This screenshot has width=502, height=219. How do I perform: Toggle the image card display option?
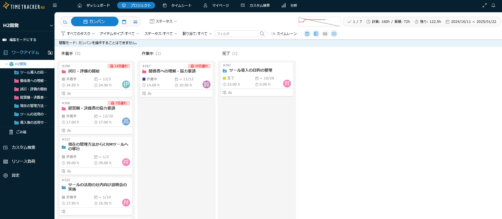pos(325,34)
